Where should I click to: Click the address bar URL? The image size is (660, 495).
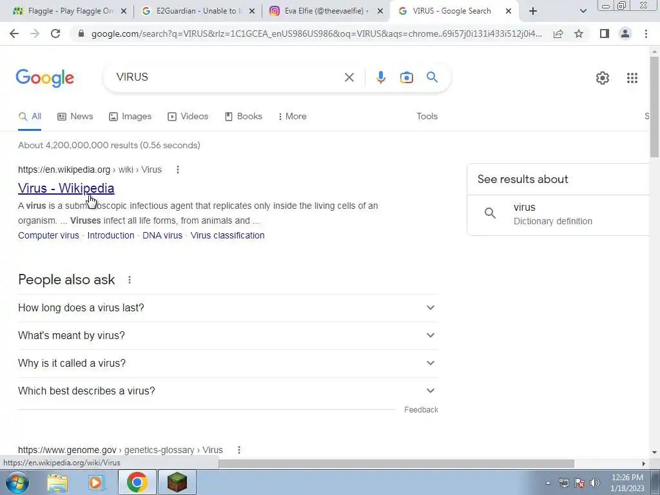pyautogui.click(x=316, y=34)
